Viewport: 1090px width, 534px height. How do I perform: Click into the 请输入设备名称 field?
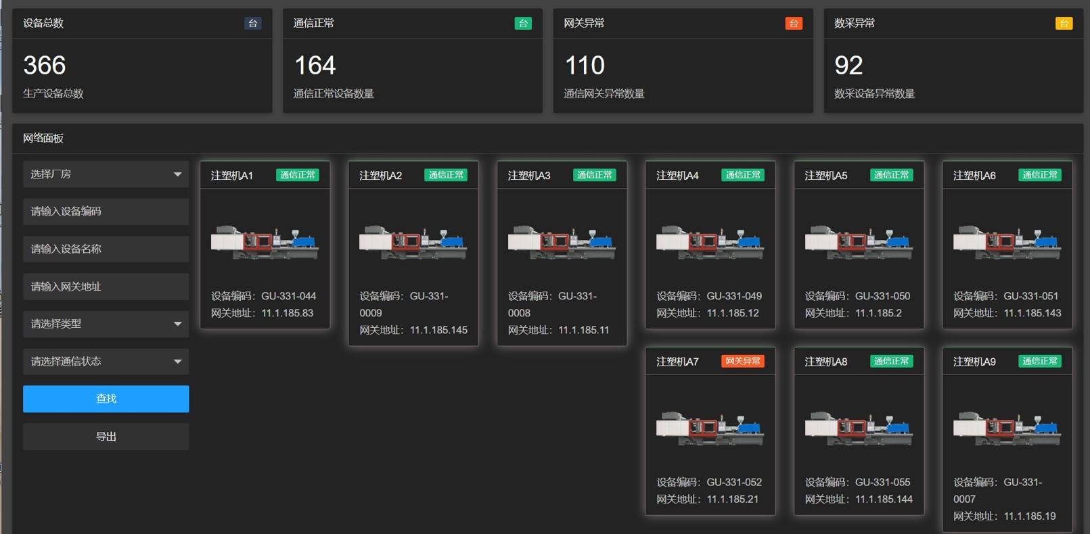pyautogui.click(x=106, y=249)
